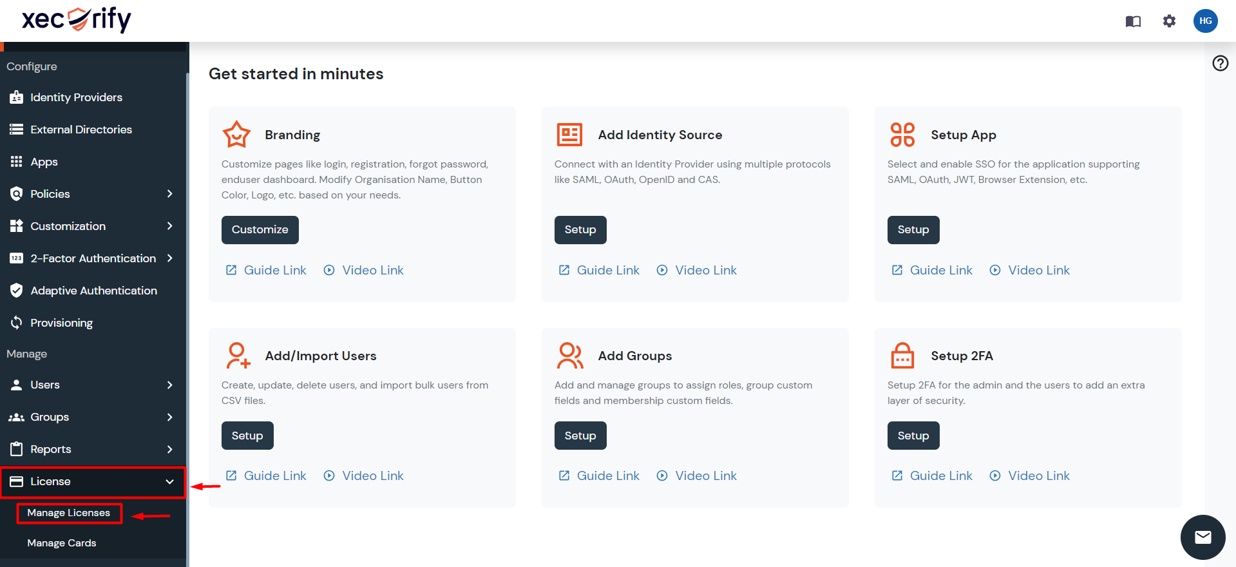Click the External Directories sidebar icon
1236x567 pixels.
(17, 130)
